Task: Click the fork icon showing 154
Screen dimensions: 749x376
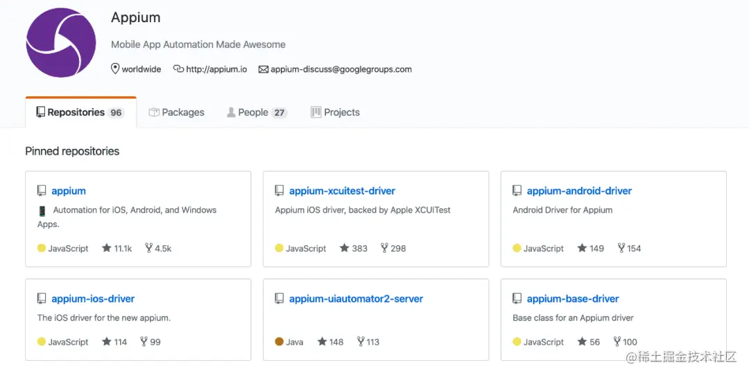Action: 621,248
